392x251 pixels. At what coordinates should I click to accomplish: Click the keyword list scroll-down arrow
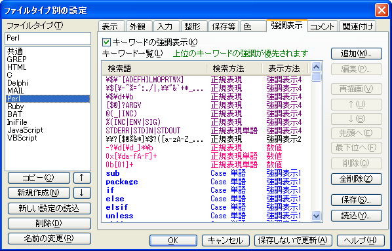click(317, 216)
